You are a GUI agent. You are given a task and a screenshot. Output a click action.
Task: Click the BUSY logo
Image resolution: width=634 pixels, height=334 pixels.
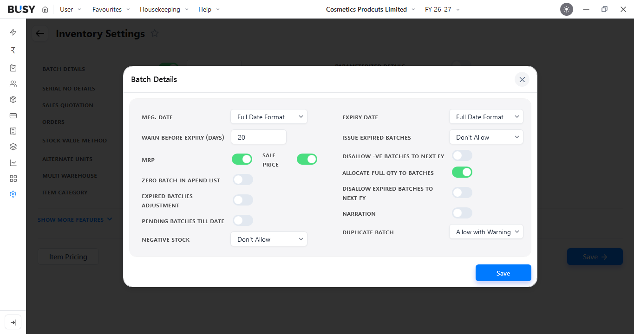21,9
